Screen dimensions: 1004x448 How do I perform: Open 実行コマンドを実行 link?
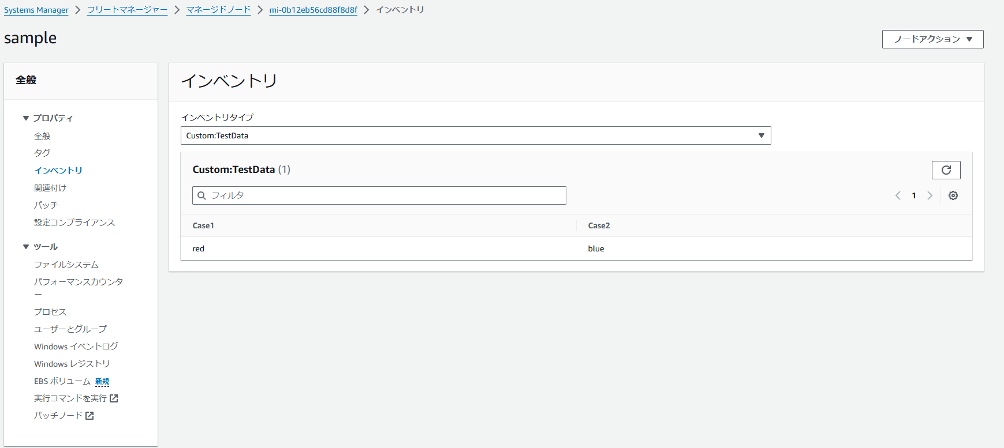point(70,398)
